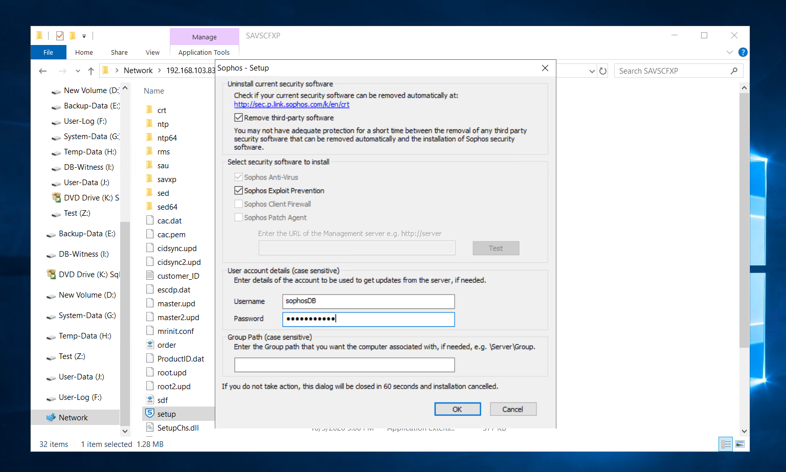The height and width of the screenshot is (472, 786).
Task: Switch to large icons view button
Action: coord(740,444)
